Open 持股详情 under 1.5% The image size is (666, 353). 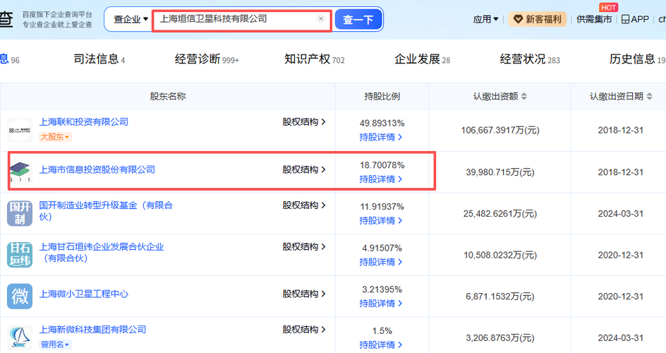(381, 345)
